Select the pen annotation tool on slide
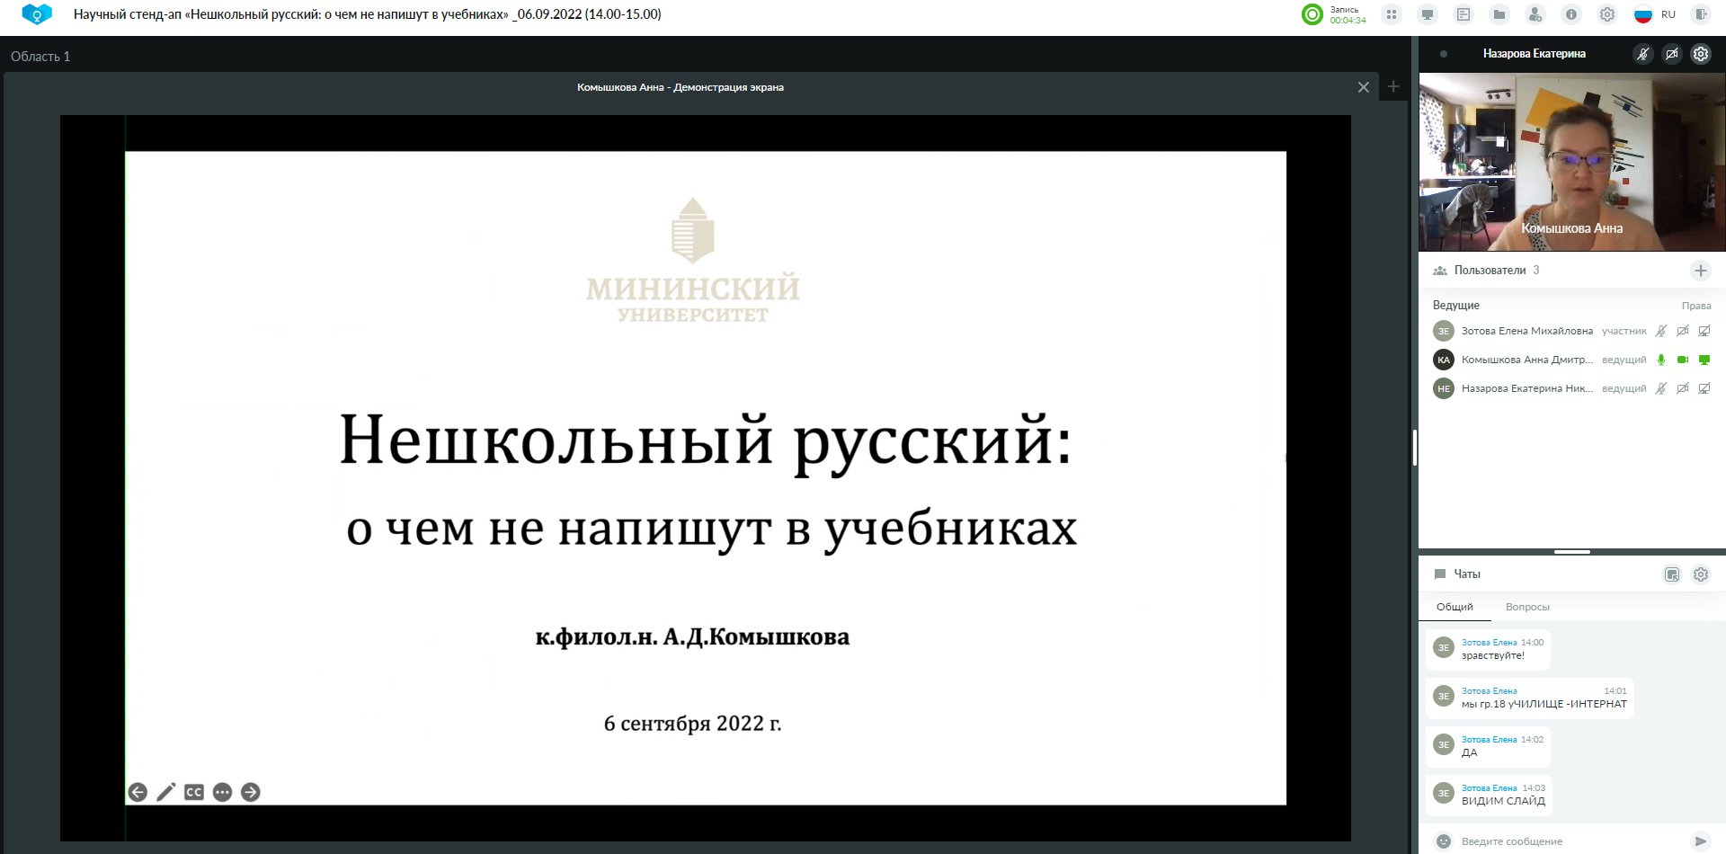The image size is (1726, 854). point(166,792)
